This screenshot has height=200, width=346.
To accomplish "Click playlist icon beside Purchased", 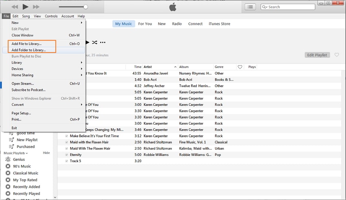I will coord(11,147).
